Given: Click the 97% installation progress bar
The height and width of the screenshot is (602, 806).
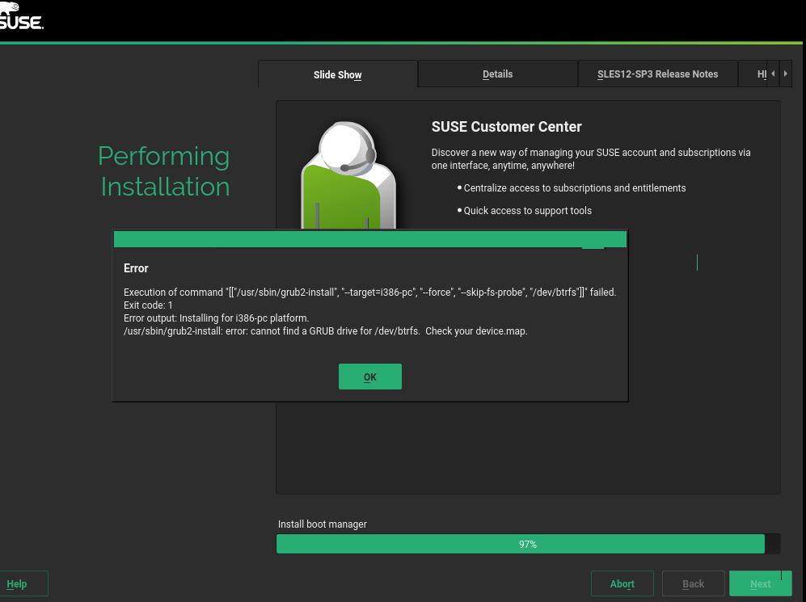Looking at the screenshot, I should 527,544.
